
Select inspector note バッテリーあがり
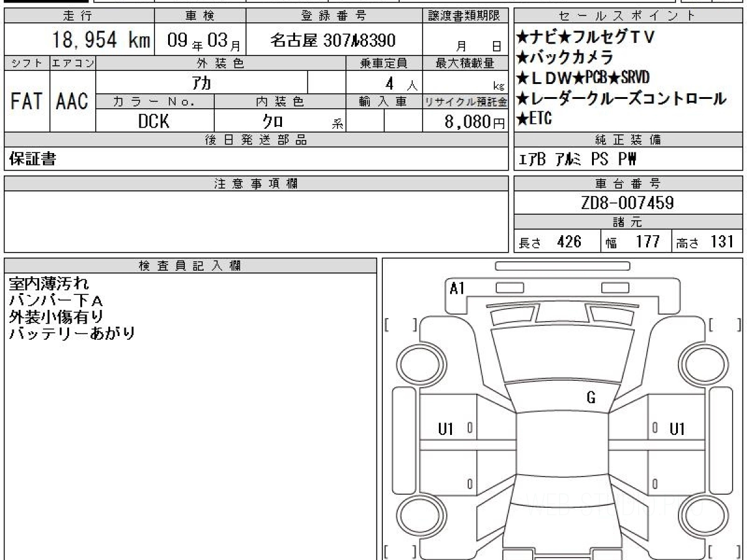(72, 333)
